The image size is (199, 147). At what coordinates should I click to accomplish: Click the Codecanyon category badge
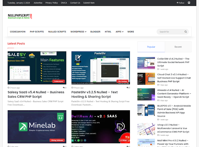point(58,81)
